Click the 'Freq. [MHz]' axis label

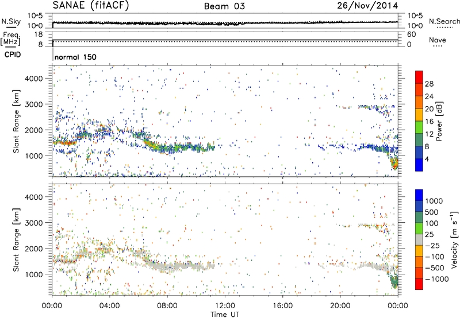[11, 38]
